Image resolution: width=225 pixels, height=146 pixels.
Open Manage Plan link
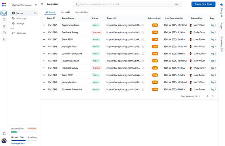pos(18,143)
